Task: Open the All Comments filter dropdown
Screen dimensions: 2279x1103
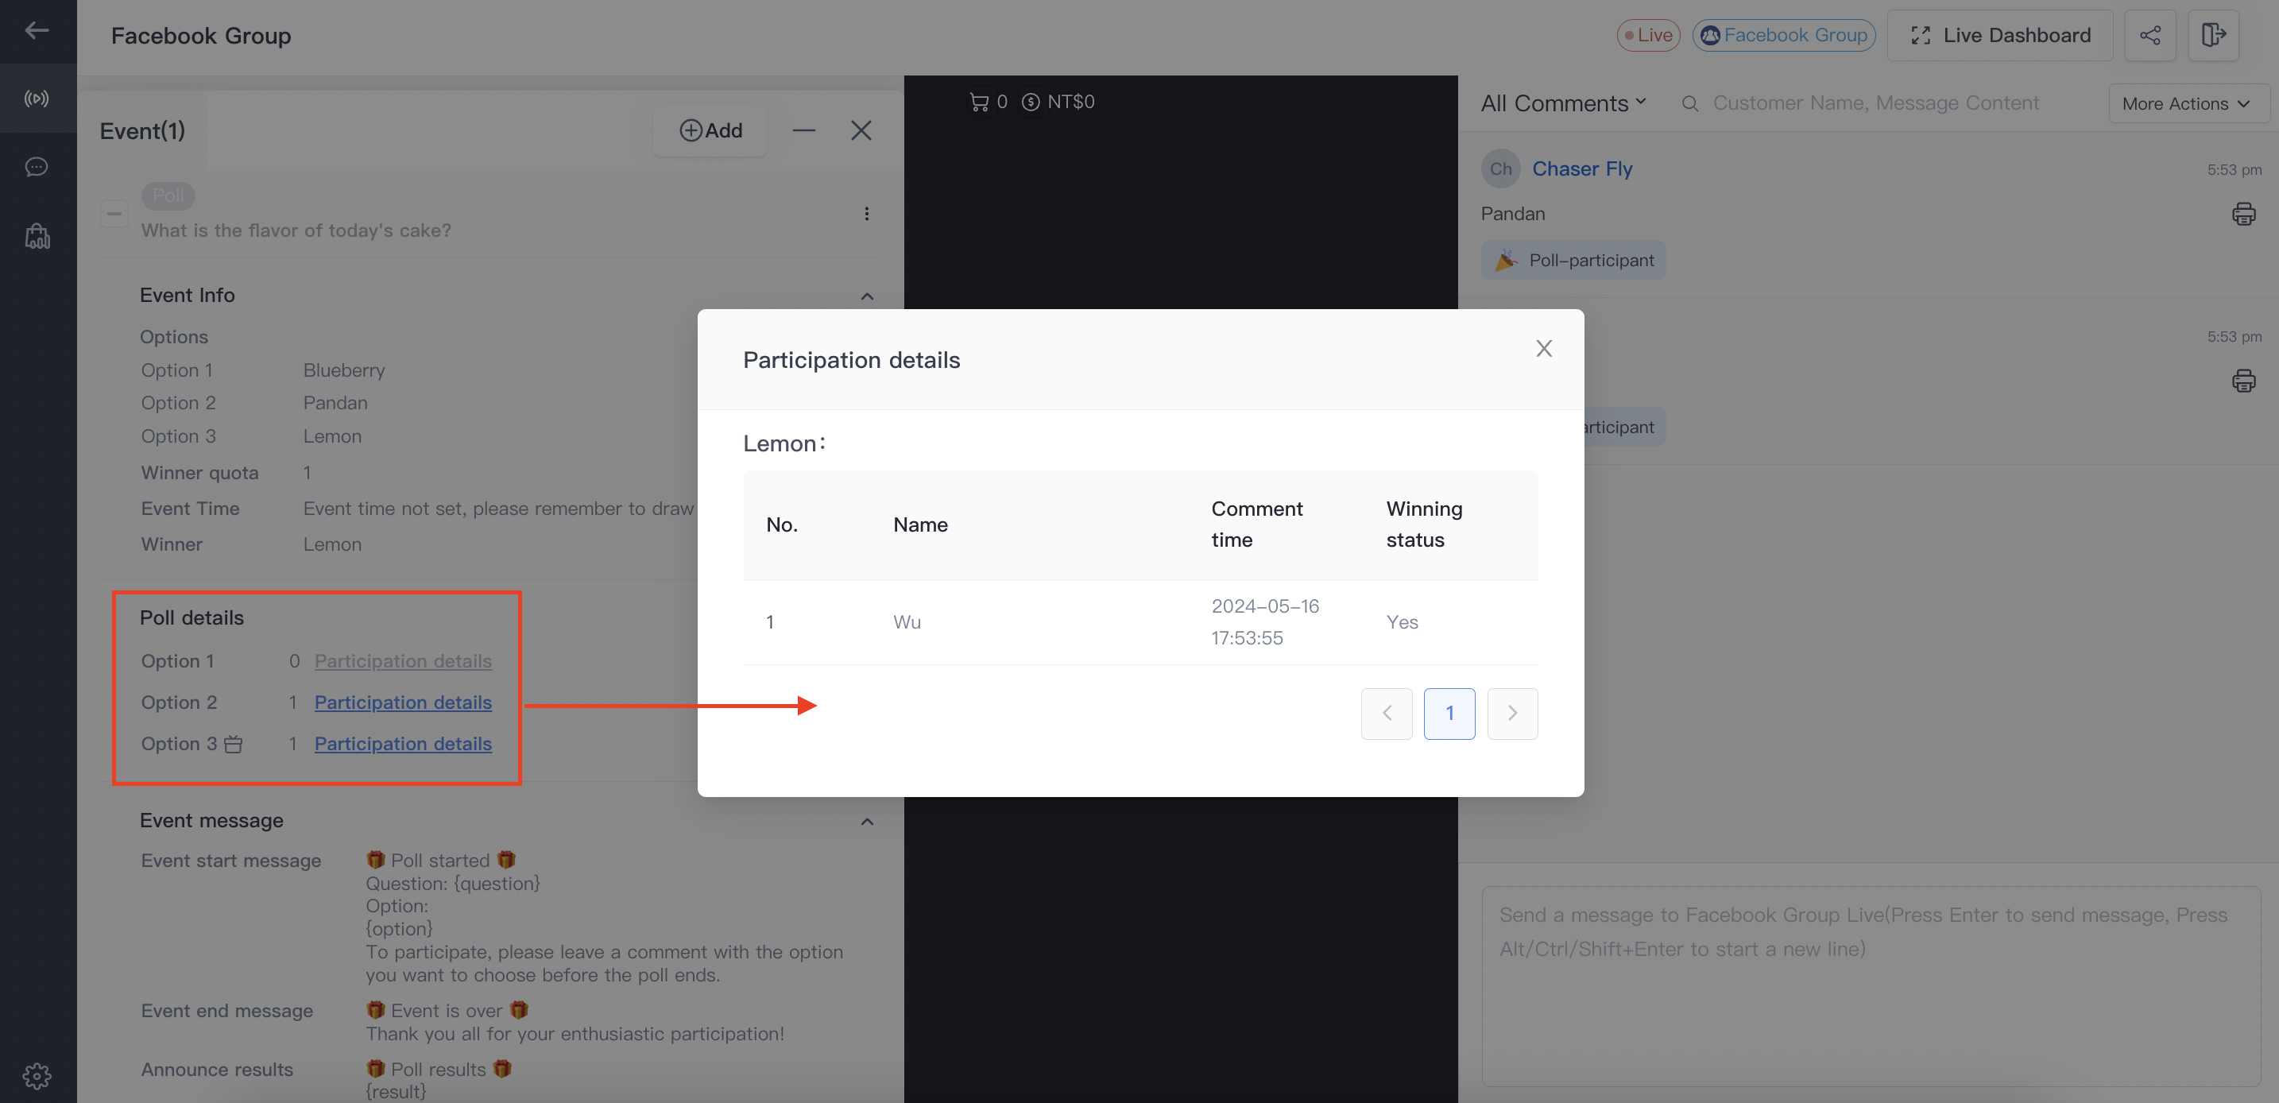Action: coord(1563,103)
